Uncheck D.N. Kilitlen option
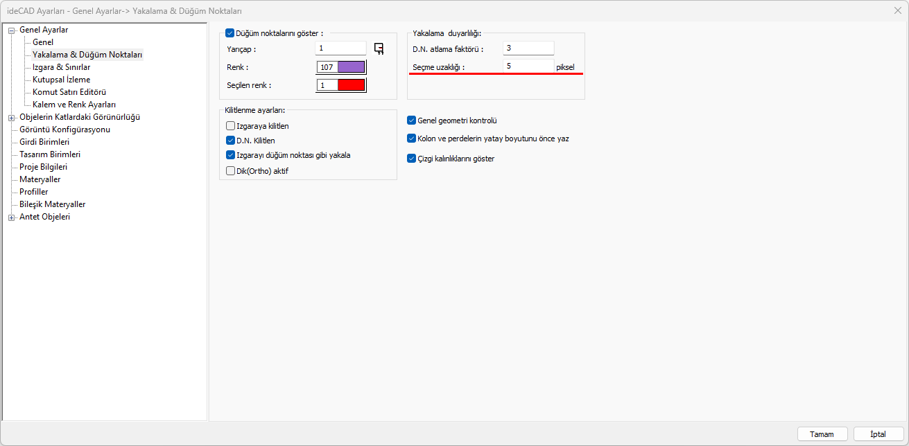909x446 pixels. pyautogui.click(x=231, y=141)
